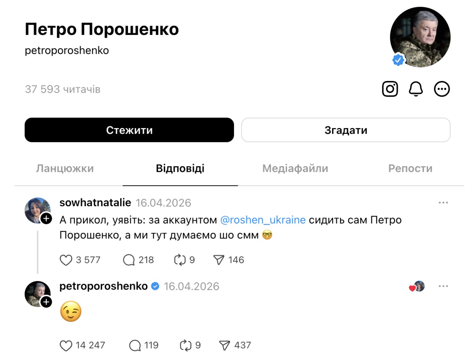Toggle the notification bell icon
Viewport: 475px width, 361px height.
coord(416,89)
